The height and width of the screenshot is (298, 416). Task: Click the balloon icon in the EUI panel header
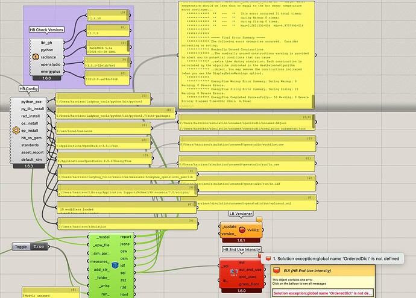[x=277, y=270]
